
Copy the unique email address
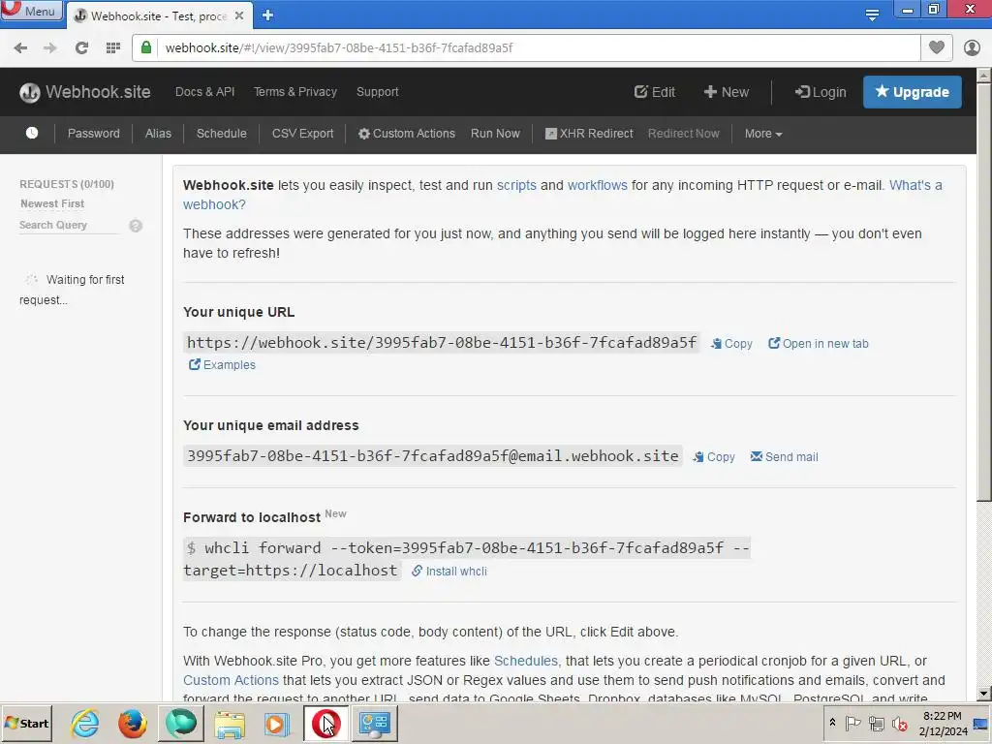pos(714,457)
